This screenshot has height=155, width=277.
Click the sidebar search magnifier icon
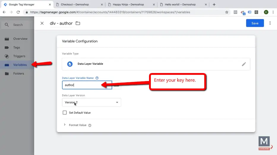[x=7, y=25]
